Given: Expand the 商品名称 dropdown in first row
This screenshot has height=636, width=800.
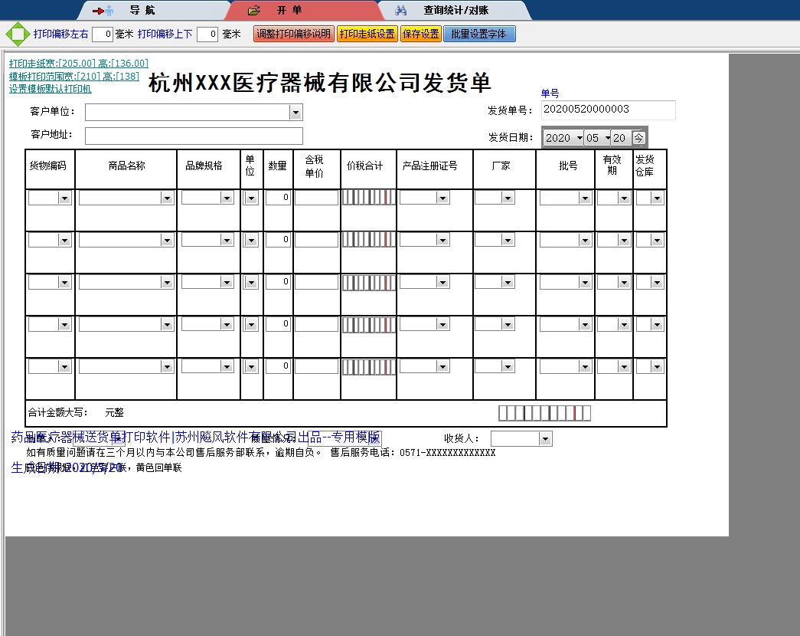Looking at the screenshot, I should coord(167,197).
